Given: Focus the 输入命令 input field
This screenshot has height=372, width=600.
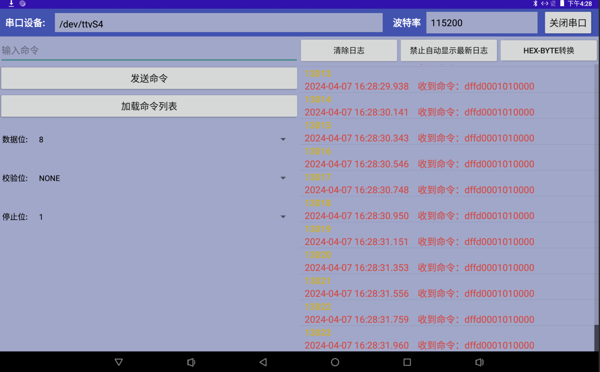Looking at the screenshot, I should click(149, 50).
